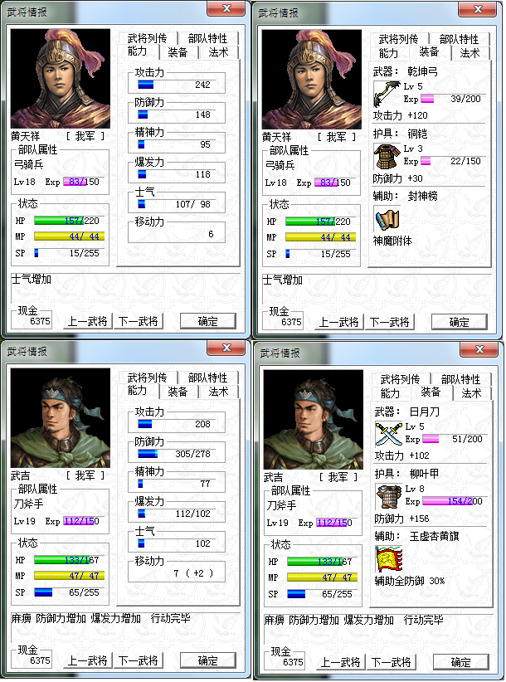Switch to 装备 tab in top-left window
Screen dimensions: 506x682
click(178, 52)
